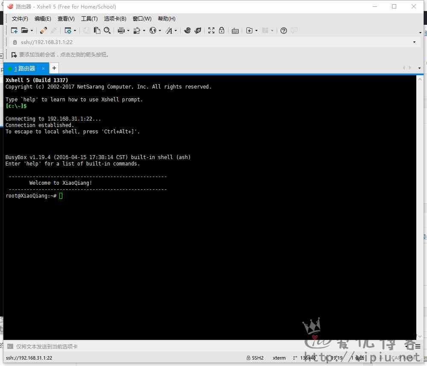The image size is (427, 366).
Task: Click the Encoding globe icon
Action: click(x=153, y=30)
